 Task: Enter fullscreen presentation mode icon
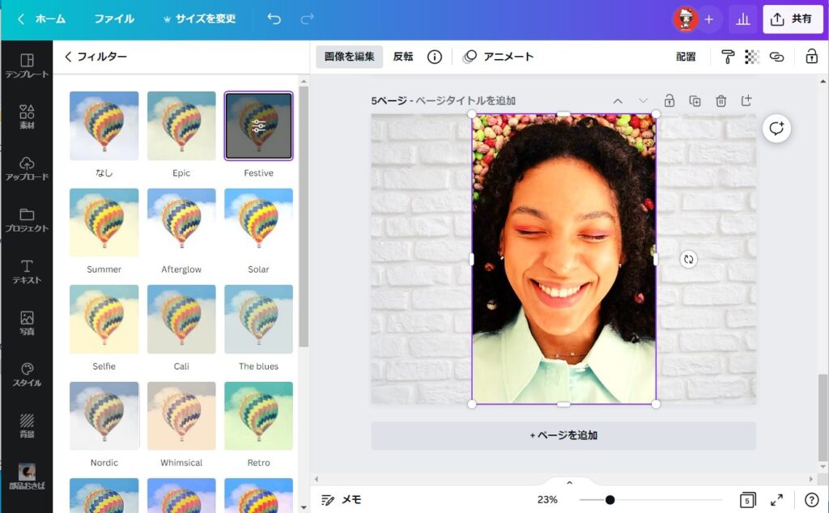click(x=776, y=500)
